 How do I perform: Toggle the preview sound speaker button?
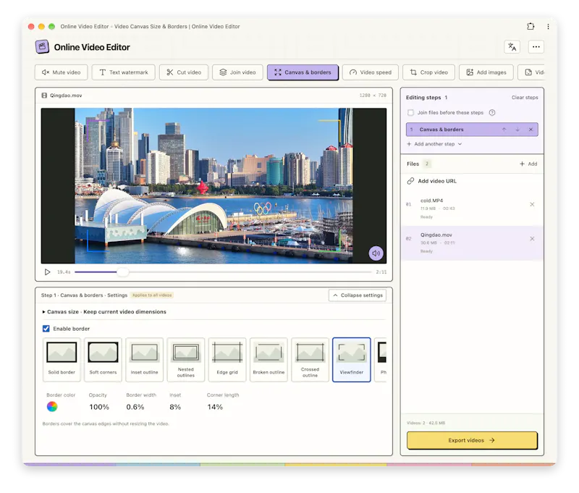pyautogui.click(x=376, y=253)
